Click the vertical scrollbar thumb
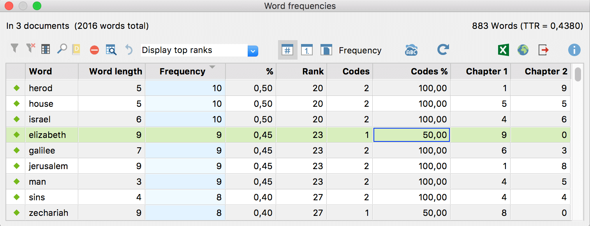The width and height of the screenshot is (590, 226). coord(578,74)
